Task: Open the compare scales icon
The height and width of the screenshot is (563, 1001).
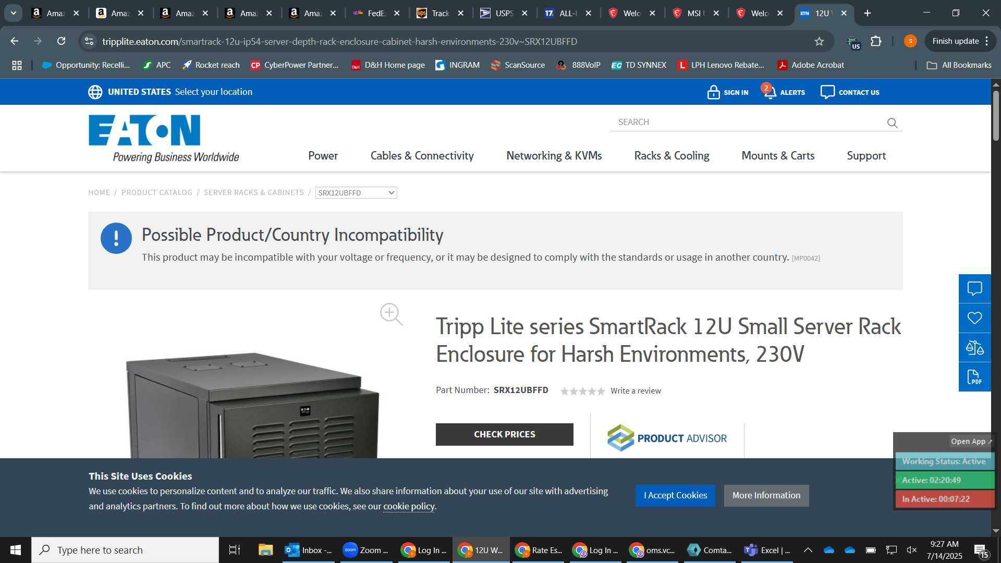Action: (974, 348)
